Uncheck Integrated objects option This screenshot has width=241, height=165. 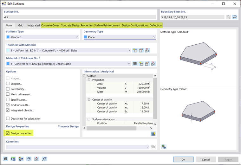[8, 110]
